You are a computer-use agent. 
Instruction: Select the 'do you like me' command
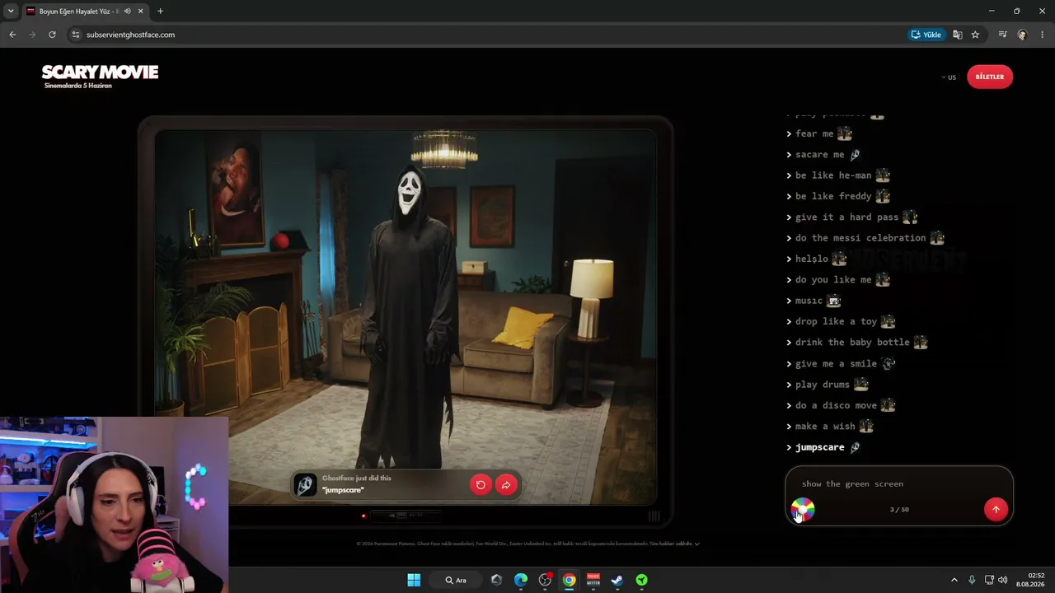(833, 280)
